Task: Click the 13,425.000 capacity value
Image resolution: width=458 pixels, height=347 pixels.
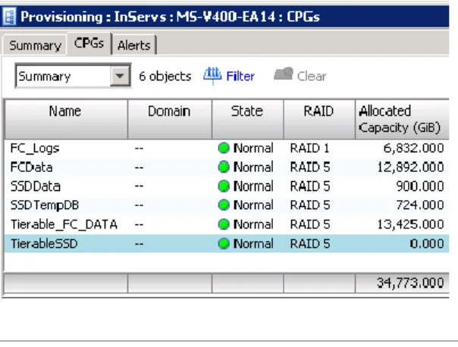Action: pyautogui.click(x=410, y=224)
